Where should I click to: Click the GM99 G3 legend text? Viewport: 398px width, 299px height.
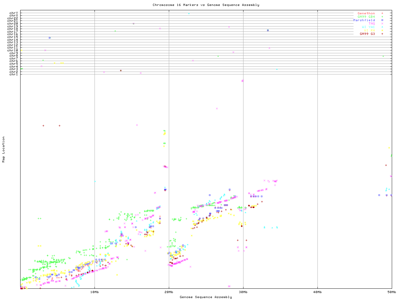coord(367,34)
